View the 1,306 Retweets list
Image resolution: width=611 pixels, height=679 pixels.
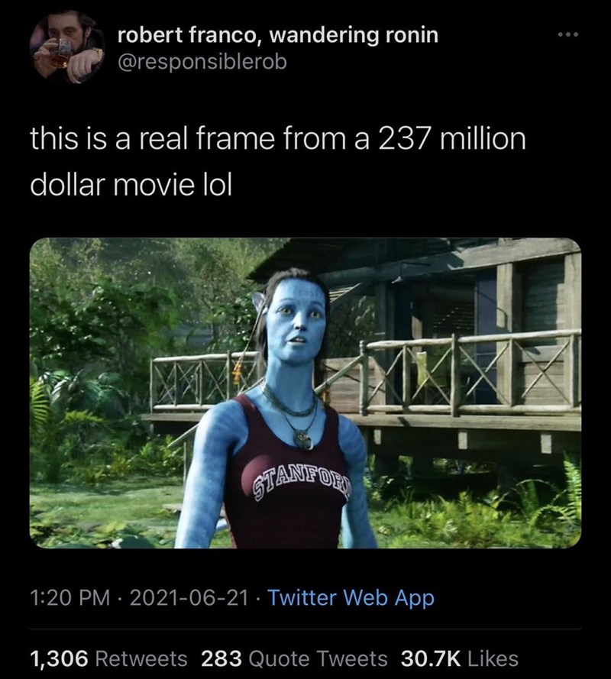[107, 658]
